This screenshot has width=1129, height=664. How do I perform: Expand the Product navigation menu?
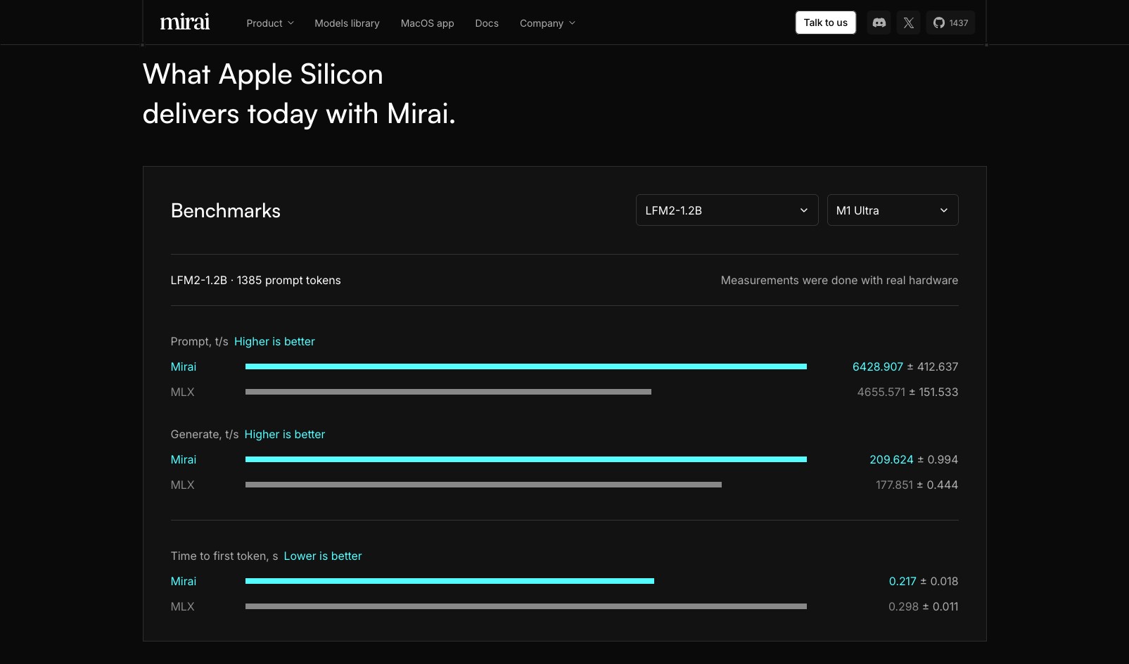[x=269, y=23]
